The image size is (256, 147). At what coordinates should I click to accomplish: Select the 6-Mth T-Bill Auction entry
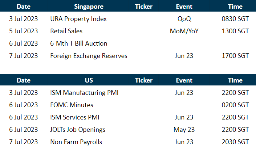coord(78,43)
